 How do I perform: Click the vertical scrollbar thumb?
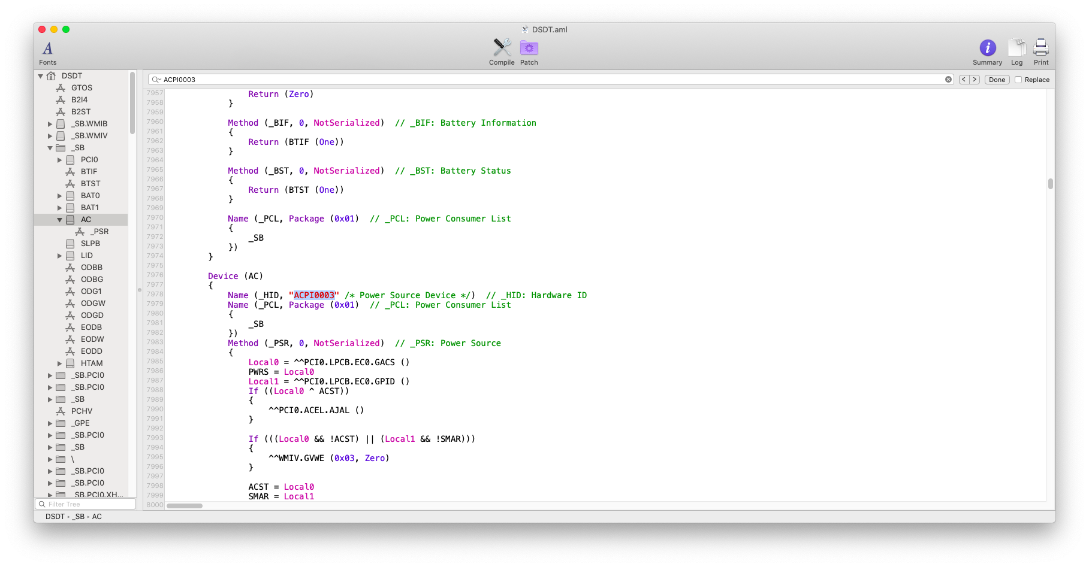[1050, 183]
